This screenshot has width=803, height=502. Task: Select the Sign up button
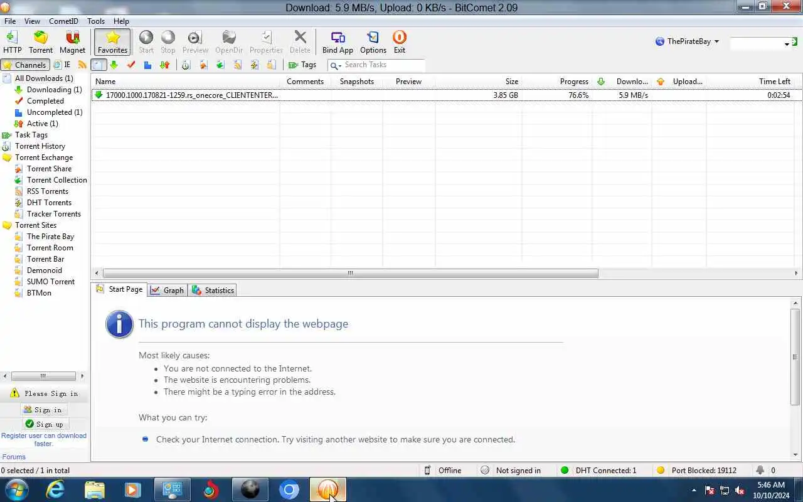(x=44, y=424)
